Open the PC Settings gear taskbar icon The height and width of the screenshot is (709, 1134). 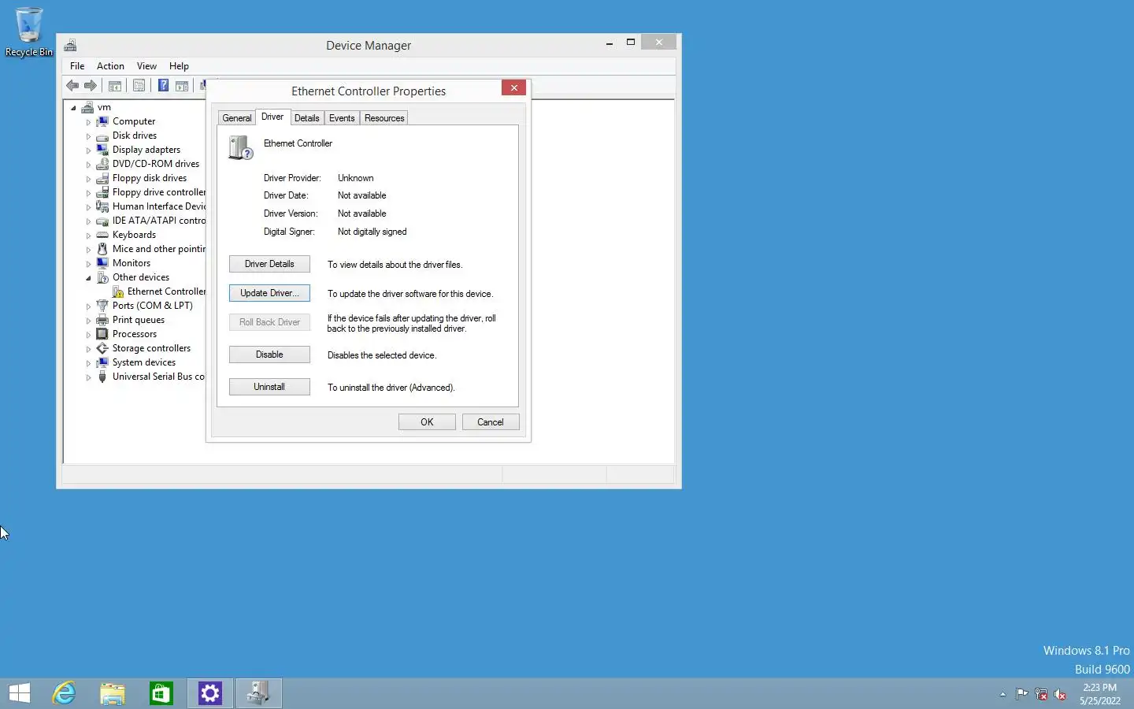click(x=210, y=693)
